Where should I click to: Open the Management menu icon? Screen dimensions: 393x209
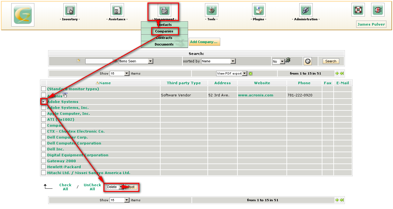(164, 10)
